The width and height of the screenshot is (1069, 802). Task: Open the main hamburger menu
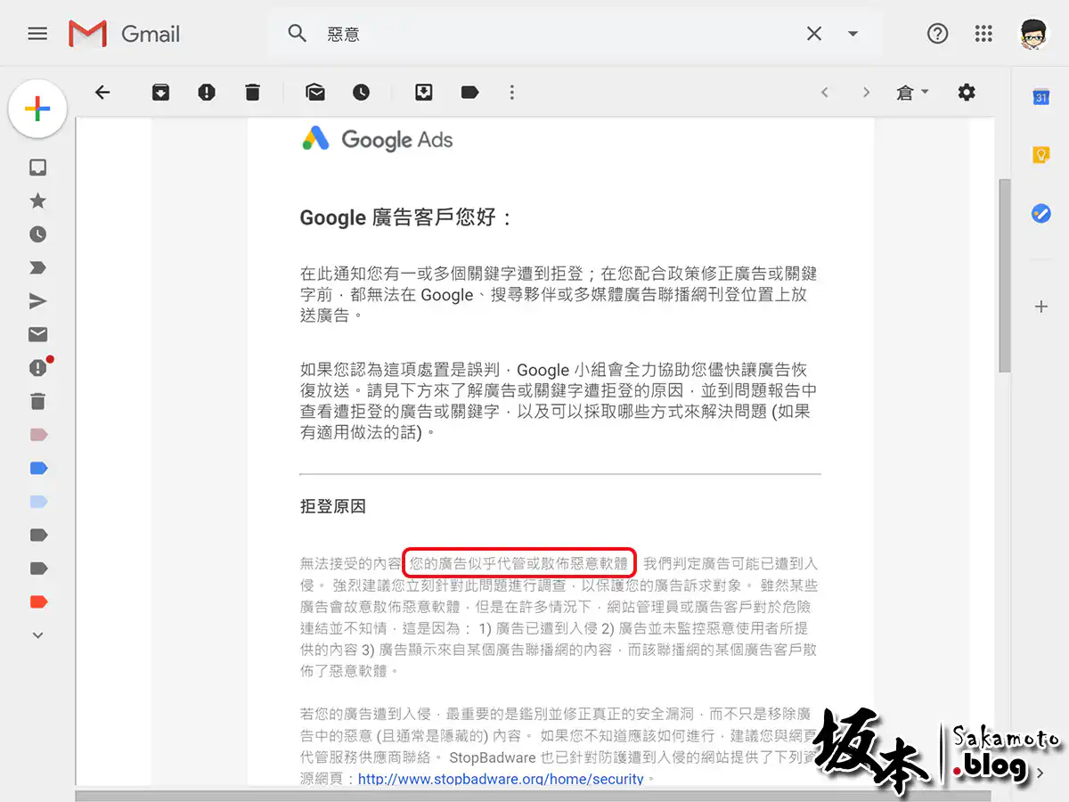click(37, 34)
